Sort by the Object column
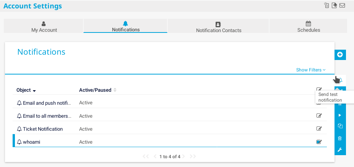The width and height of the screenshot is (354, 167). coord(26,91)
